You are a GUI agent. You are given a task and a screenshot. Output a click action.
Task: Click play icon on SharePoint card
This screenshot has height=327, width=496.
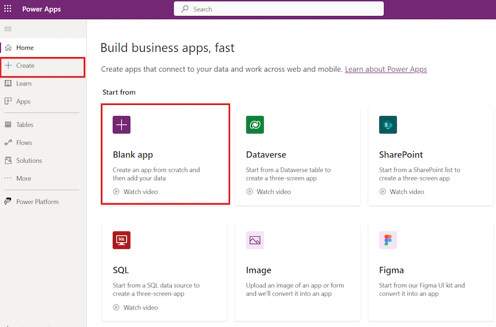click(382, 191)
